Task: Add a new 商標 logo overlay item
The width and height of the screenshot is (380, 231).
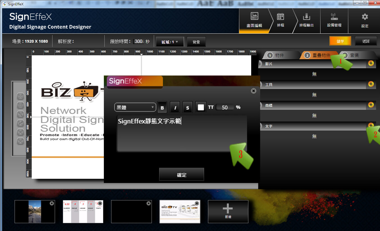Action: pyautogui.click(x=371, y=105)
